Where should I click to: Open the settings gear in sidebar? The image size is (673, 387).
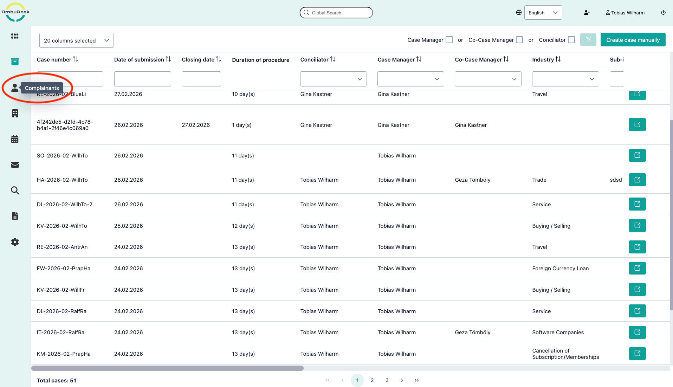click(x=15, y=242)
